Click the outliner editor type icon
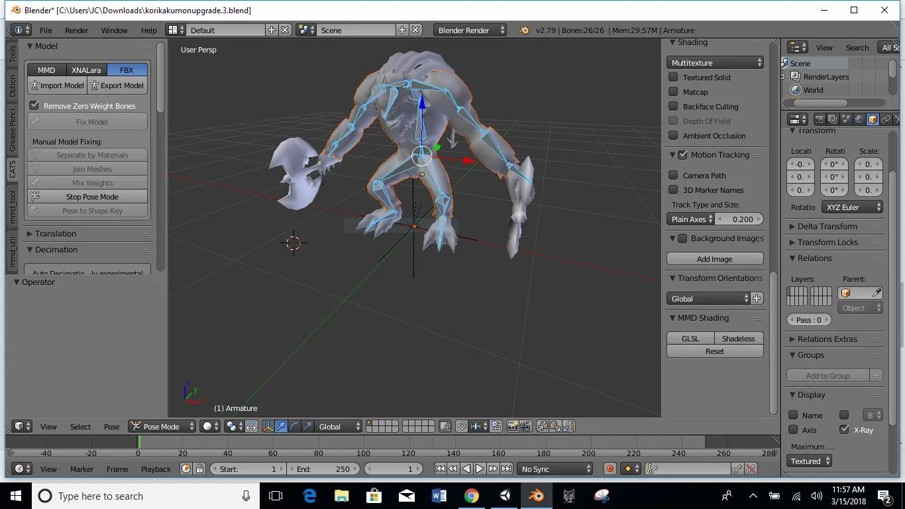This screenshot has height=509, width=905. click(798, 47)
